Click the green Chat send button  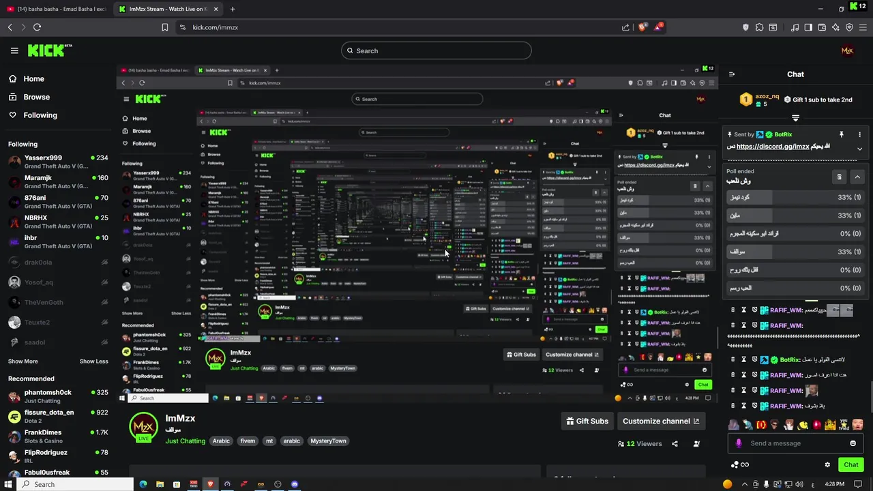[x=851, y=464]
